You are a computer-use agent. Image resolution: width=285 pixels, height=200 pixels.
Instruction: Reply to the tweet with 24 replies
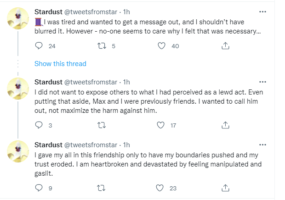pos(39,46)
